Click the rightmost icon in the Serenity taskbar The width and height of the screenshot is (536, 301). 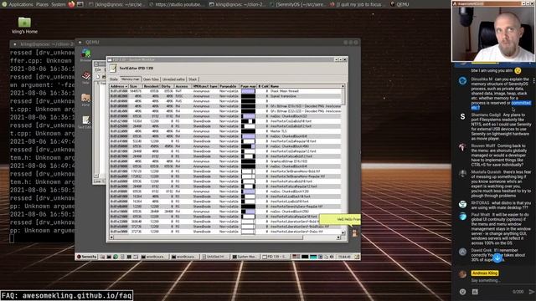pyautogui.click(x=357, y=257)
